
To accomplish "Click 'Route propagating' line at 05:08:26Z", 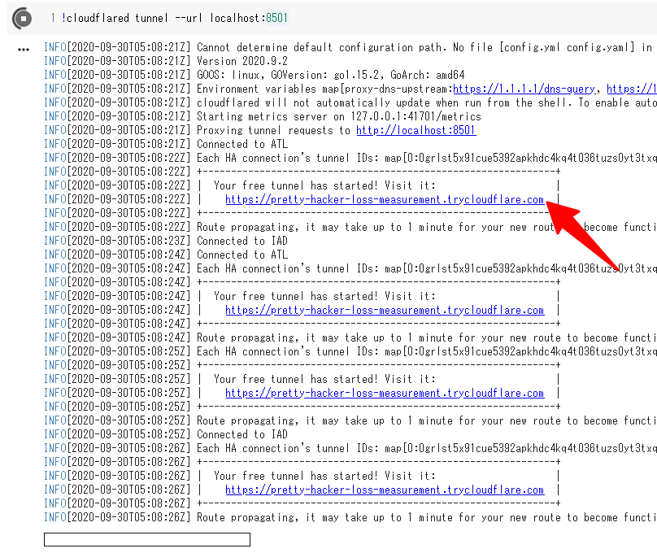I will [x=350, y=517].
